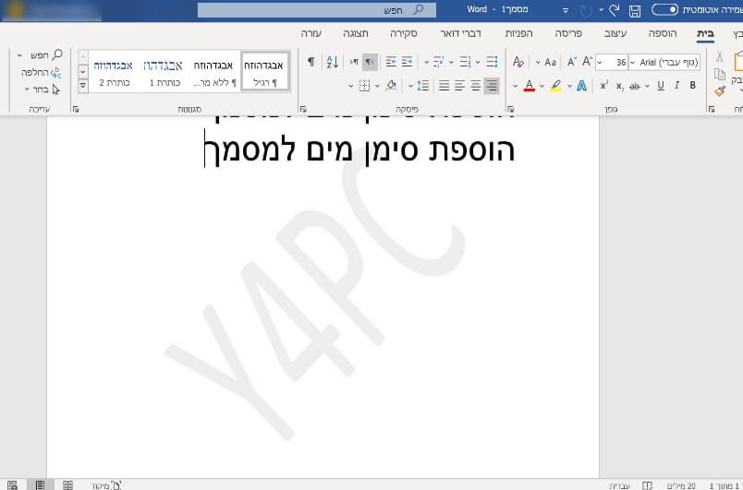
Task: Open Customize Quick Access Toolbar dropdown
Action: (x=565, y=10)
